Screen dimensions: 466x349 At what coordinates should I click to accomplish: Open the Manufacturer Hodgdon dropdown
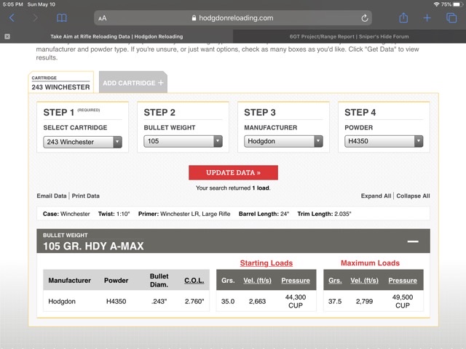click(x=283, y=141)
